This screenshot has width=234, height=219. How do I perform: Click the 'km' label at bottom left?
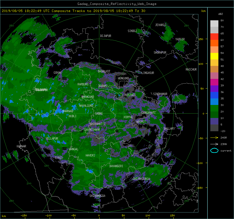[4, 216]
